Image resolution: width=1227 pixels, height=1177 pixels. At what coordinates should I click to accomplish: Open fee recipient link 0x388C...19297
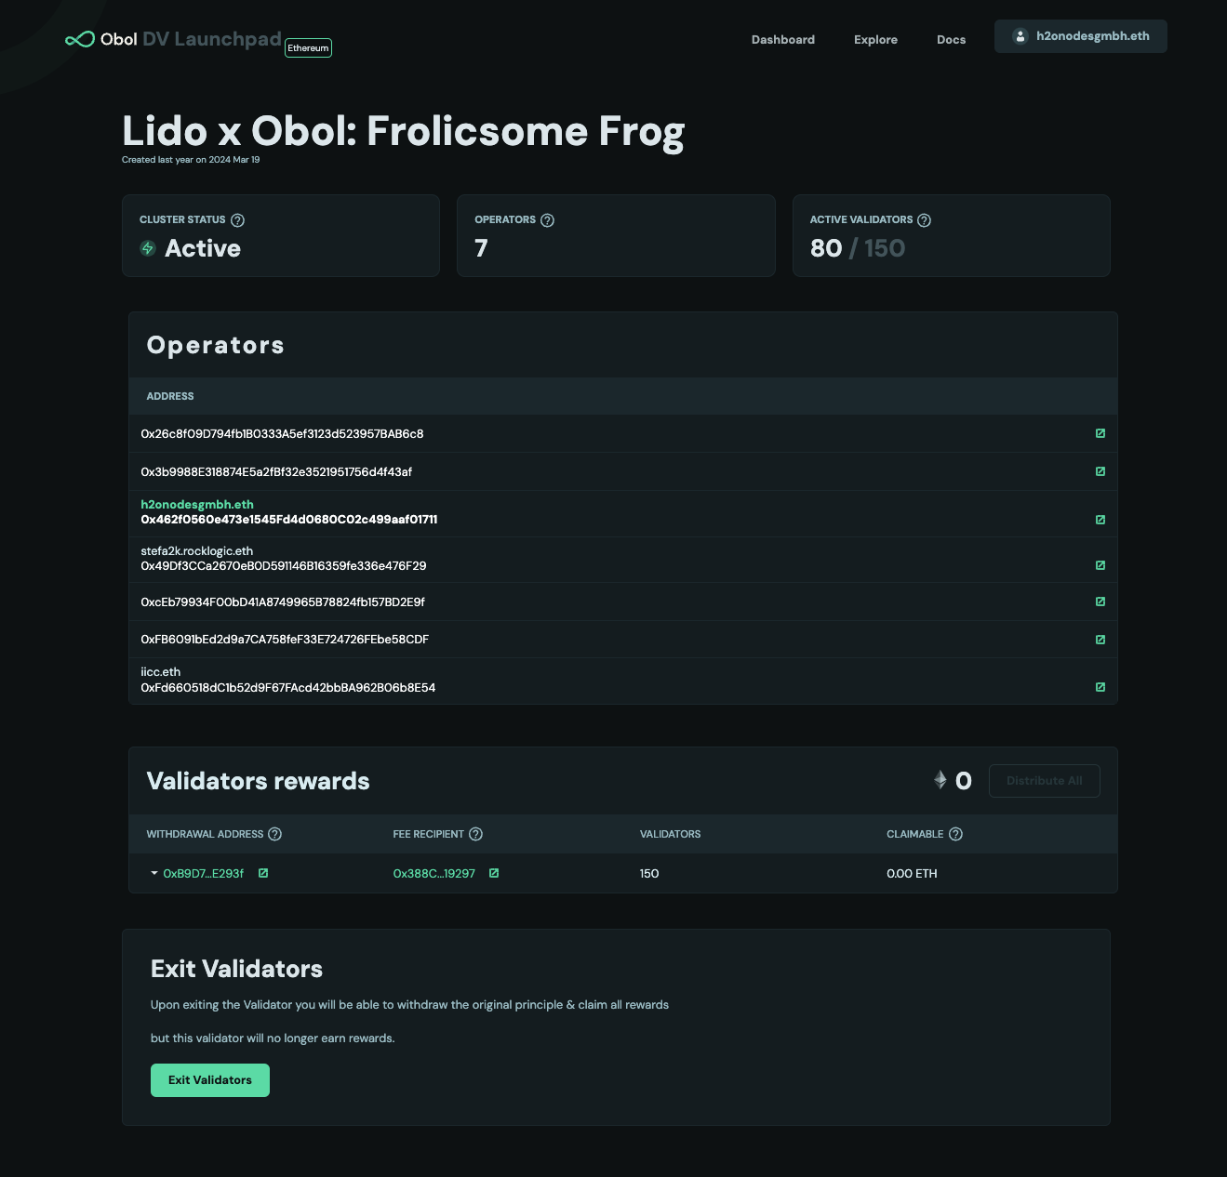tap(434, 874)
